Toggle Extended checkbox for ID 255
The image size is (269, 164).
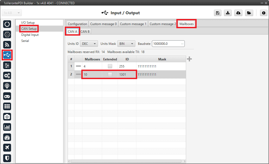coord(110,66)
